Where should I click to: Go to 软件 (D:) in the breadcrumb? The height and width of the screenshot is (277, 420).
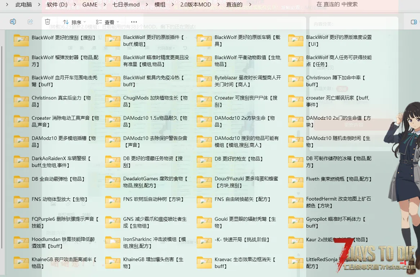point(57,5)
